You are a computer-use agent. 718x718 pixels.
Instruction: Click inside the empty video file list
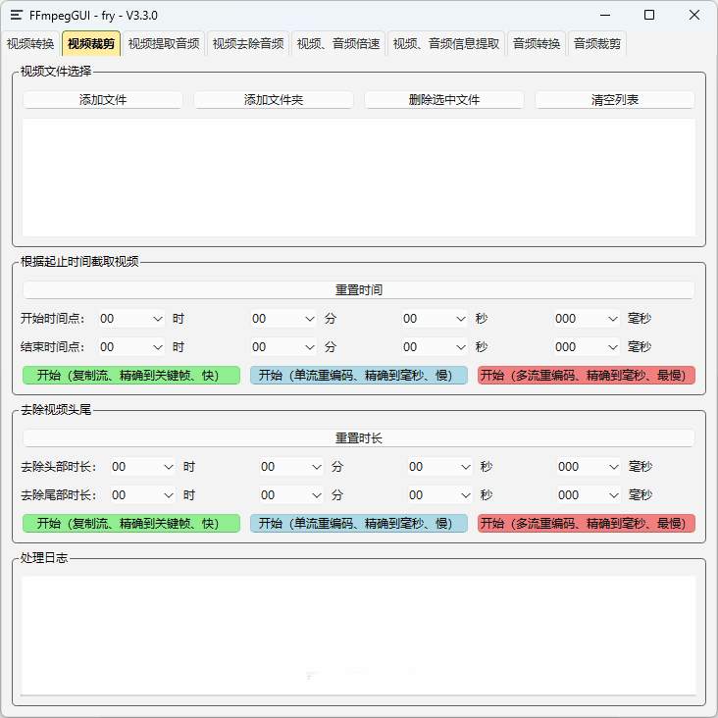(x=358, y=177)
